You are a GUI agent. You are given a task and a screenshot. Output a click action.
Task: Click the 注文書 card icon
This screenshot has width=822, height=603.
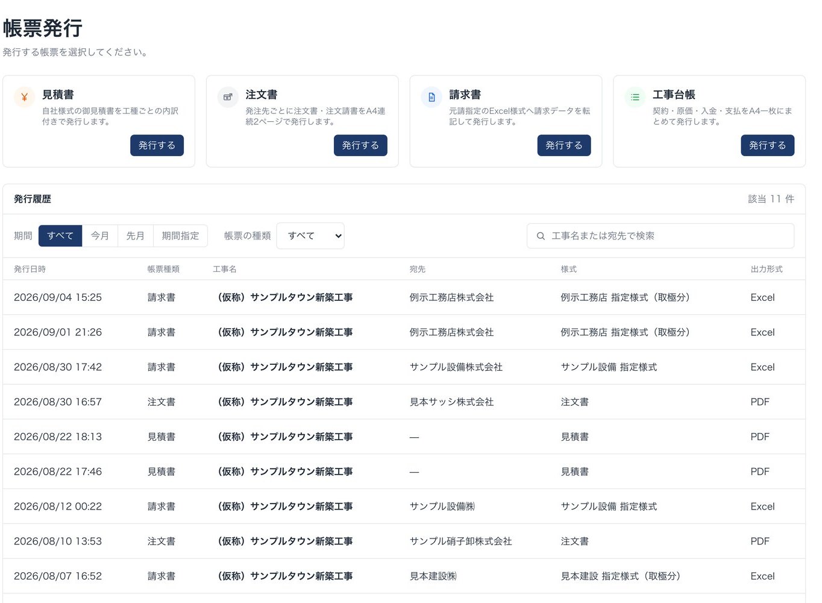click(228, 97)
